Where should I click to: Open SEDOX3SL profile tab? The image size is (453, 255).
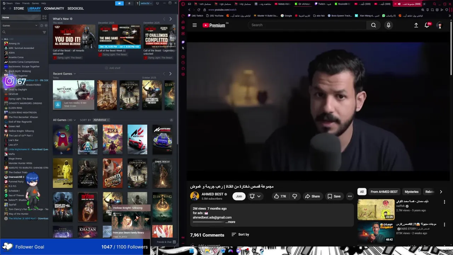pyautogui.click(x=76, y=8)
